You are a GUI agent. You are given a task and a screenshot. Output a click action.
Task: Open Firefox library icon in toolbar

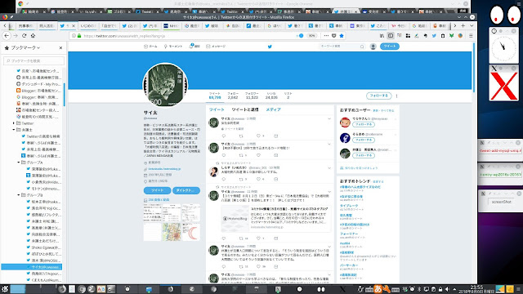[x=382, y=36]
